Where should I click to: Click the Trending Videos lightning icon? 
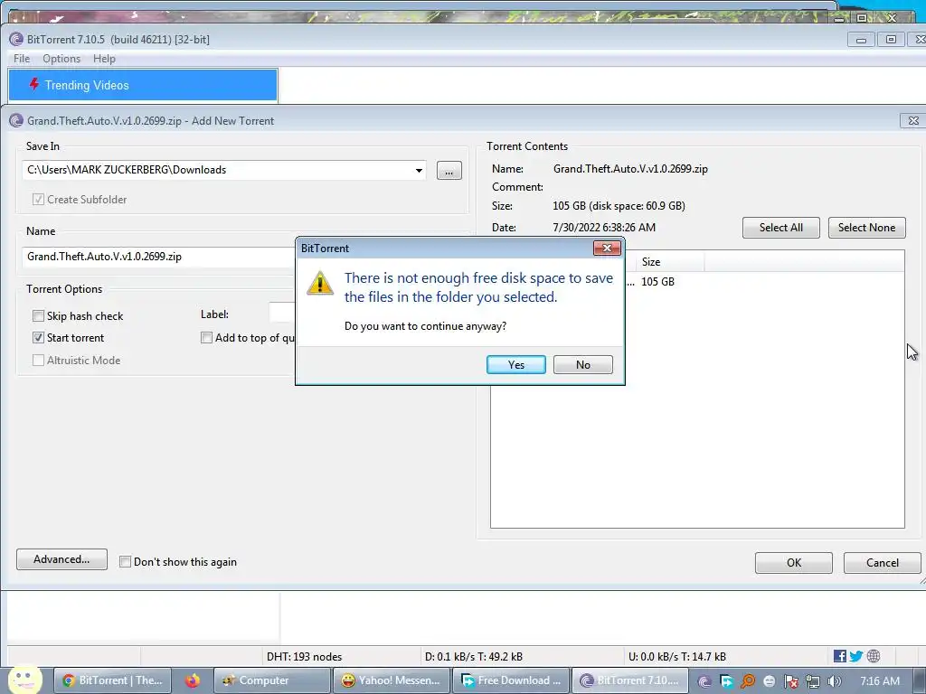pos(34,84)
